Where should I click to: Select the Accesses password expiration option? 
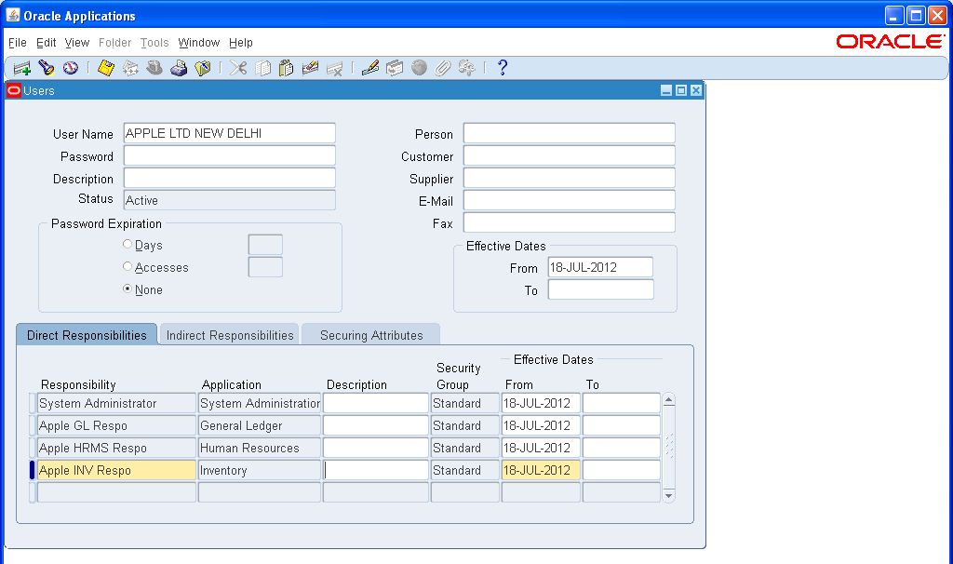click(128, 265)
